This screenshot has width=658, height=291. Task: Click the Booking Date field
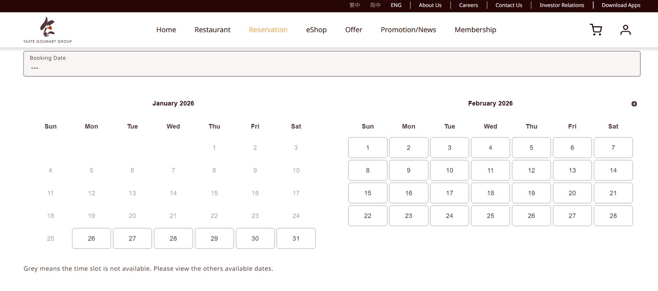[x=331, y=64]
